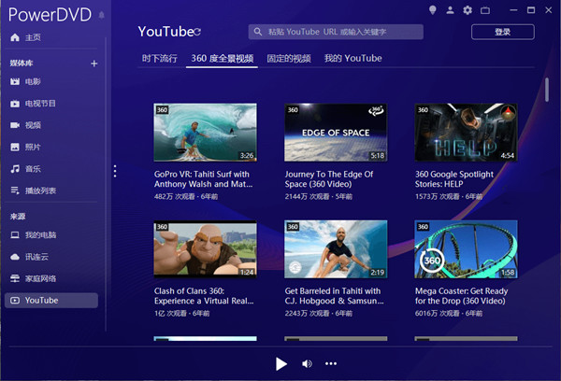Click the 登录 login button
Image resolution: width=561 pixels, height=381 pixels.
pos(502,32)
